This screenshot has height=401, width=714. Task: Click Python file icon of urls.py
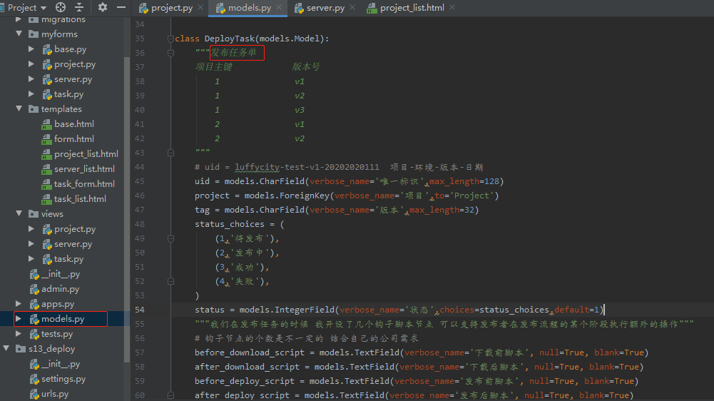pyautogui.click(x=34, y=394)
